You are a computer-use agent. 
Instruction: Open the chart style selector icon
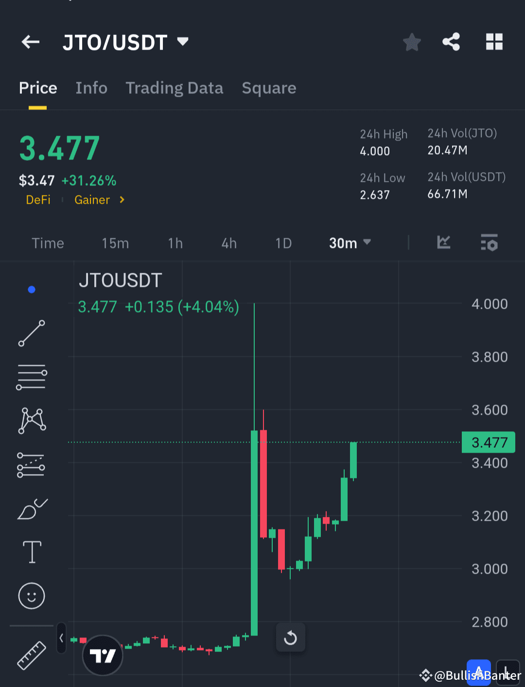(x=443, y=243)
